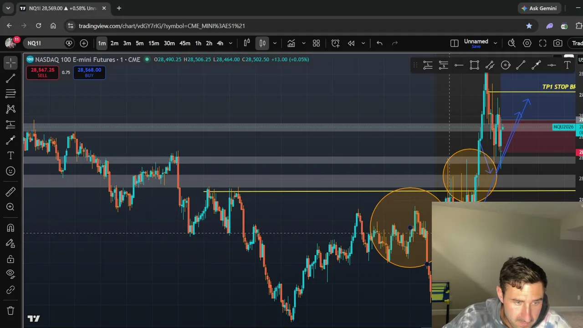Pick the short position tool in favorites bar

point(443,66)
